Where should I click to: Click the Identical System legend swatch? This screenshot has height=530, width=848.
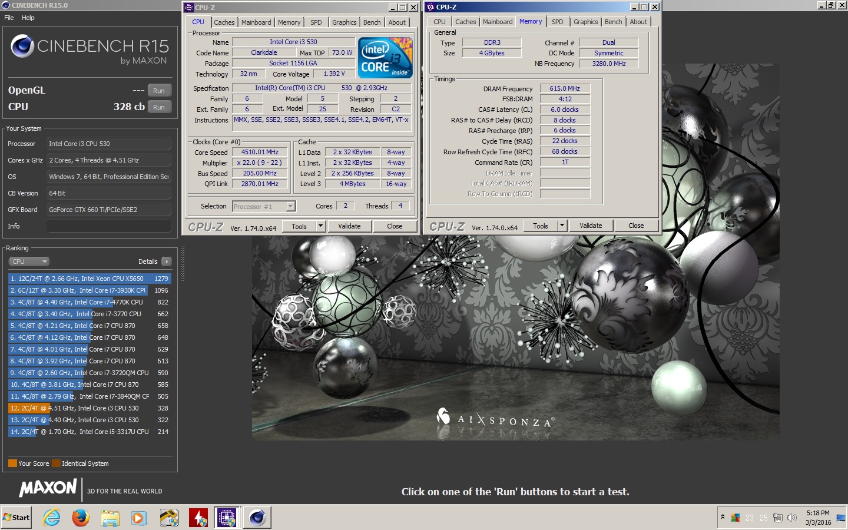(x=56, y=463)
